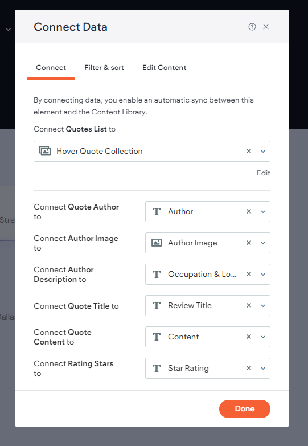Image resolution: width=308 pixels, height=446 pixels.
Task: Click the Content field selection box
Action: [x=208, y=337]
